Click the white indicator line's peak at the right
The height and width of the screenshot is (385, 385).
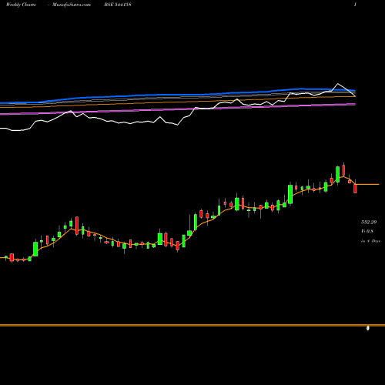(x=338, y=84)
